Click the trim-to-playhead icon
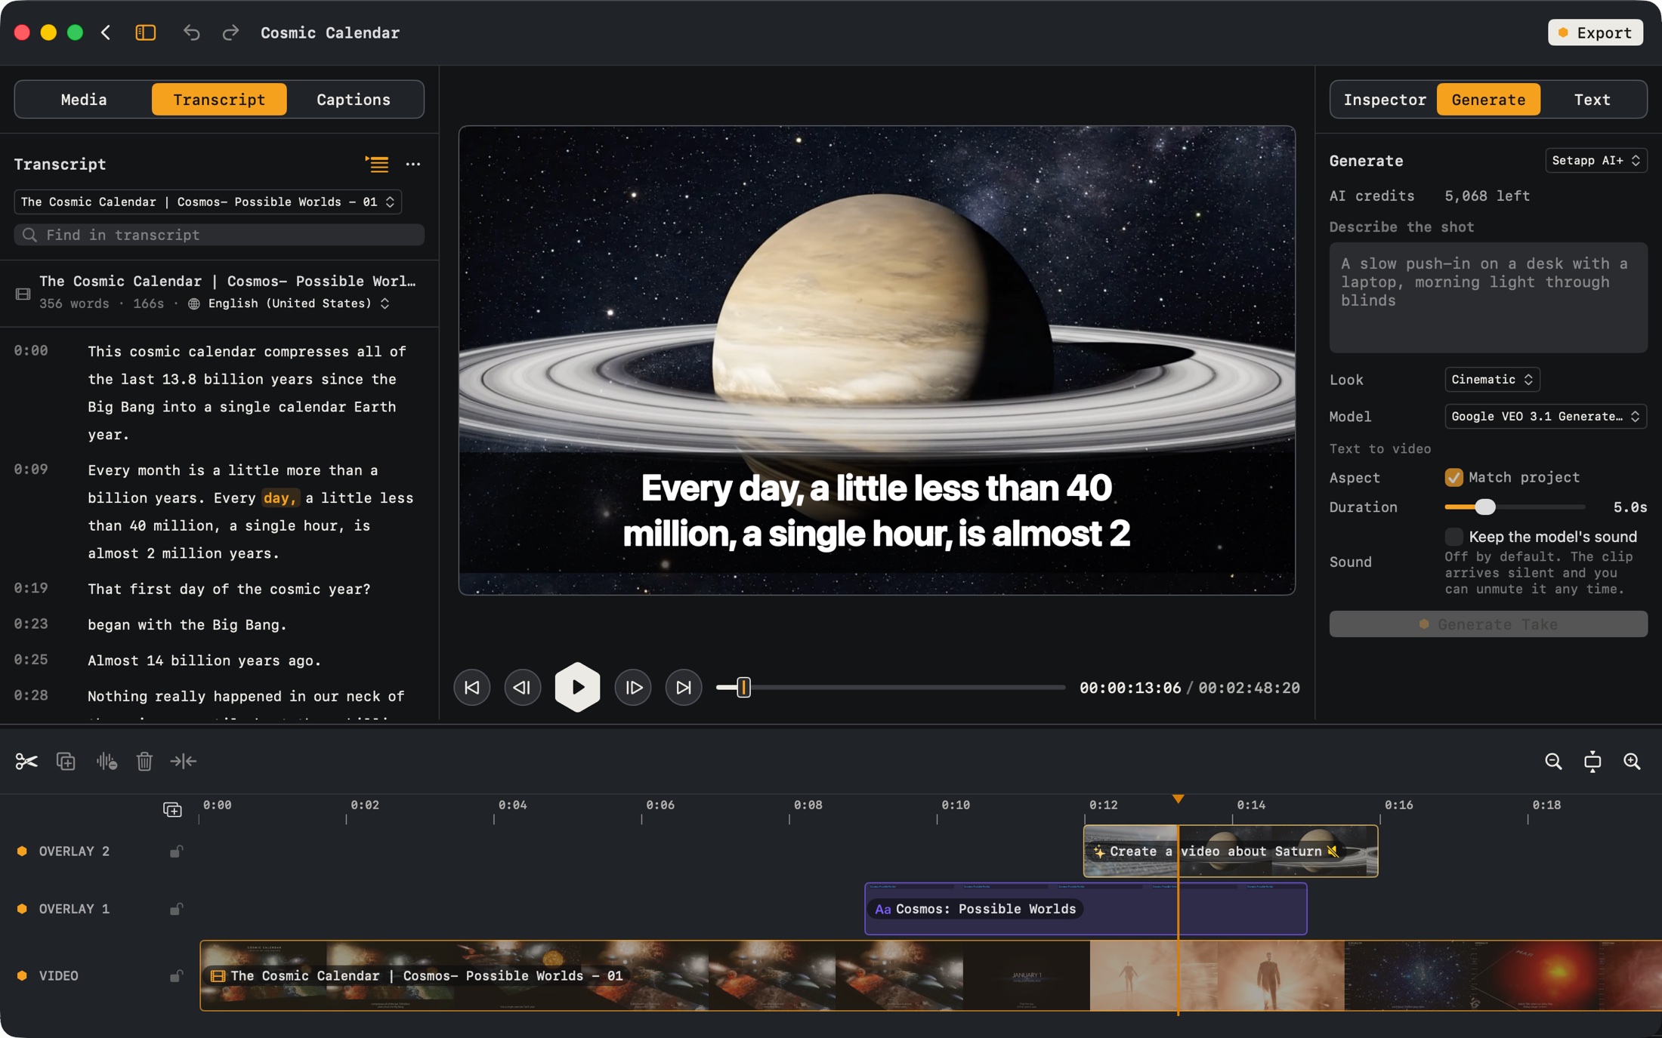 point(183,761)
